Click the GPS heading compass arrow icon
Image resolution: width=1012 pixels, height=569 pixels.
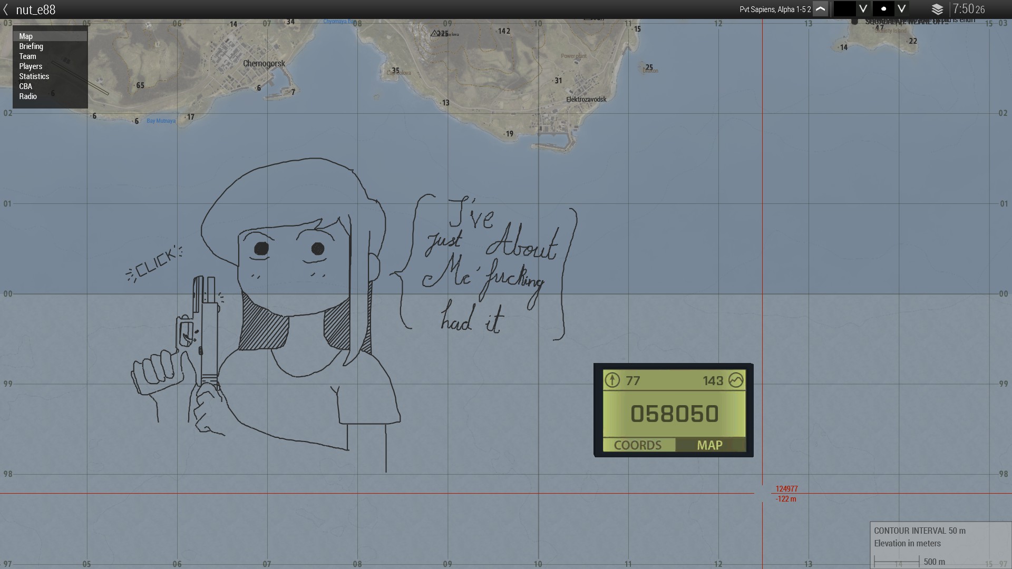(x=612, y=380)
